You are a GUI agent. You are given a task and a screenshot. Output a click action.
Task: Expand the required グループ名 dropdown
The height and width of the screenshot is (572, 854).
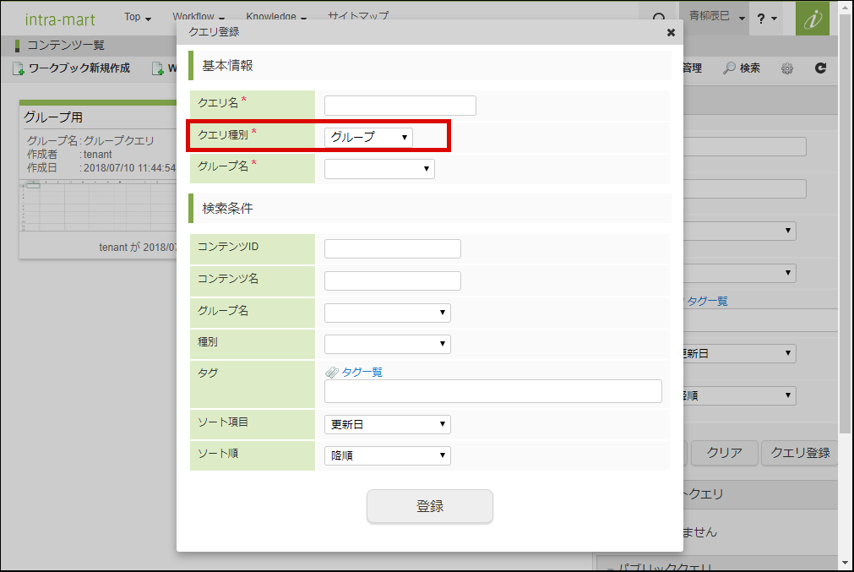pos(379,169)
